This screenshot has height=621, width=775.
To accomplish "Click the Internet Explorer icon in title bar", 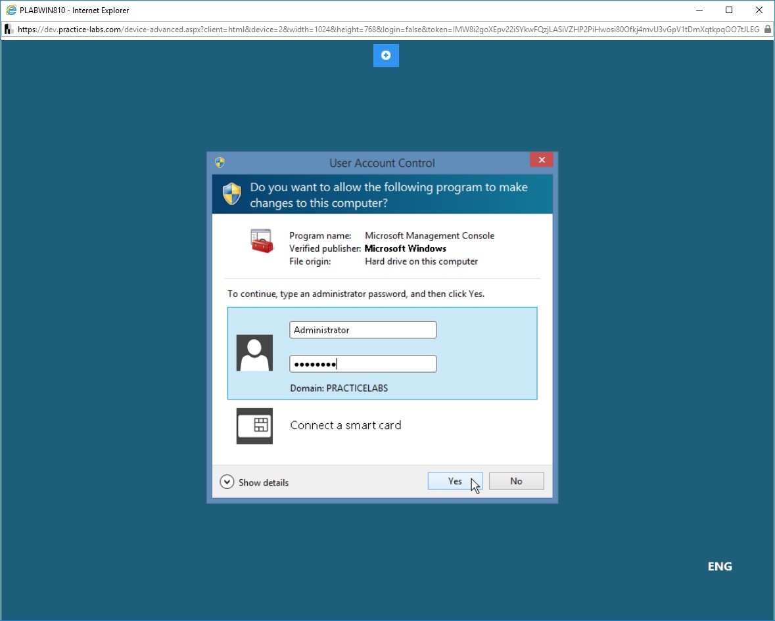I will (x=11, y=10).
